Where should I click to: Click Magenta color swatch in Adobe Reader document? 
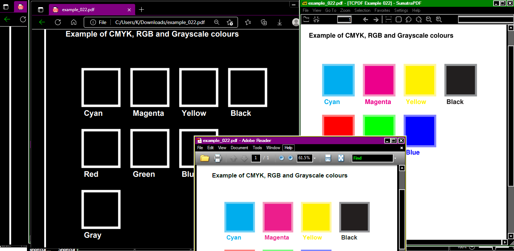point(277,217)
